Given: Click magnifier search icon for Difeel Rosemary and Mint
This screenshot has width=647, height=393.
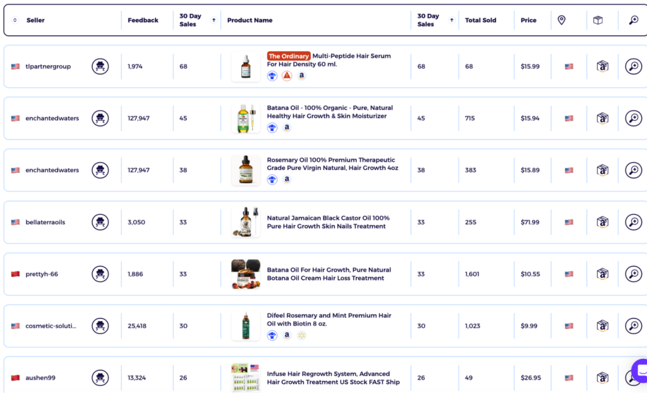Looking at the screenshot, I should coord(633,326).
